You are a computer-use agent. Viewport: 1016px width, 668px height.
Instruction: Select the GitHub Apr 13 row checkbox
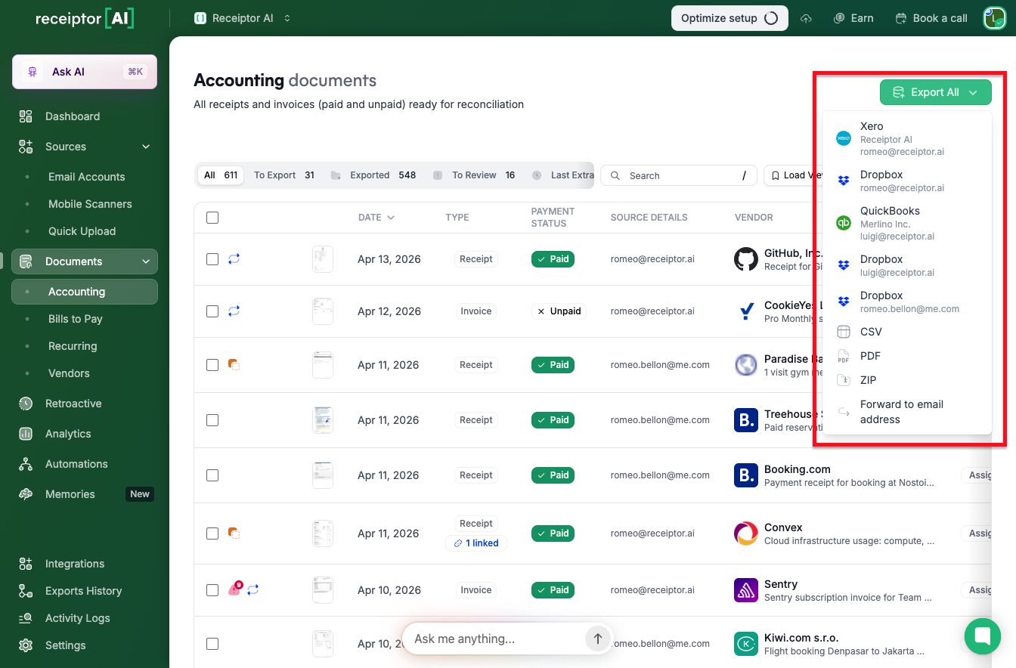point(212,259)
